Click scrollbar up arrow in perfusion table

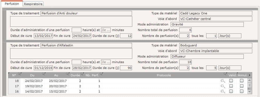tap(249, 80)
